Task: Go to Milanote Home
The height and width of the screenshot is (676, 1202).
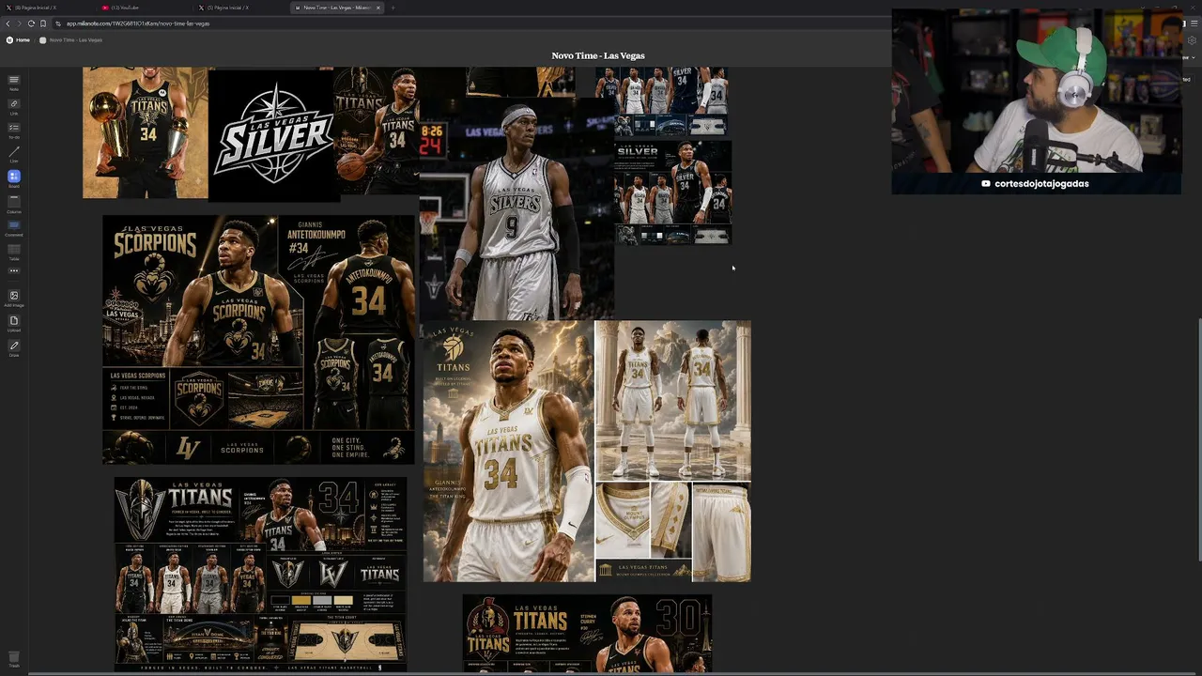Action: tap(18, 40)
